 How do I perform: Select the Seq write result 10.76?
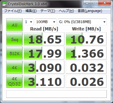(x=86, y=39)
